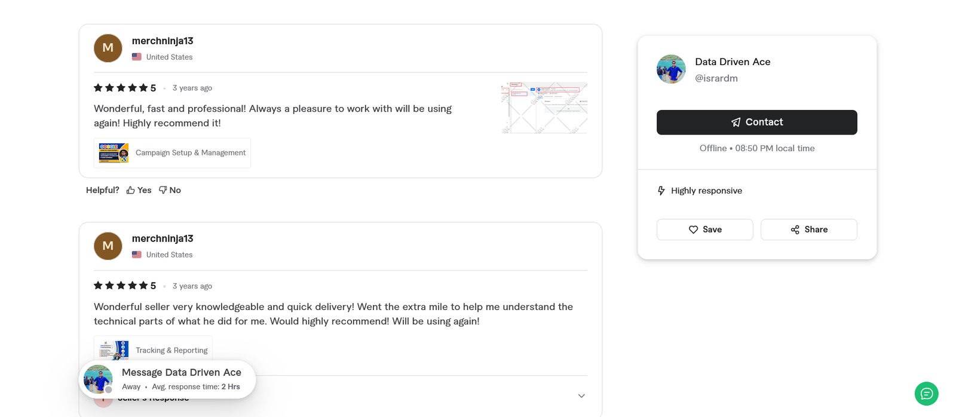Click the @isrardm username link
Screen dimensions: 956x417
(716, 78)
